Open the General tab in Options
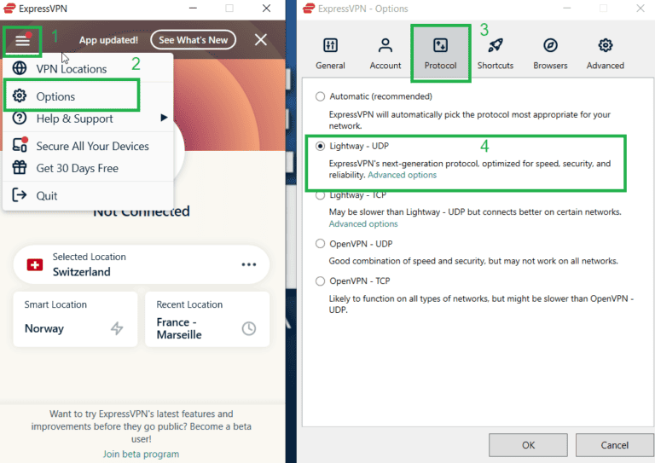Image resolution: width=655 pixels, height=463 pixels. pos(330,54)
